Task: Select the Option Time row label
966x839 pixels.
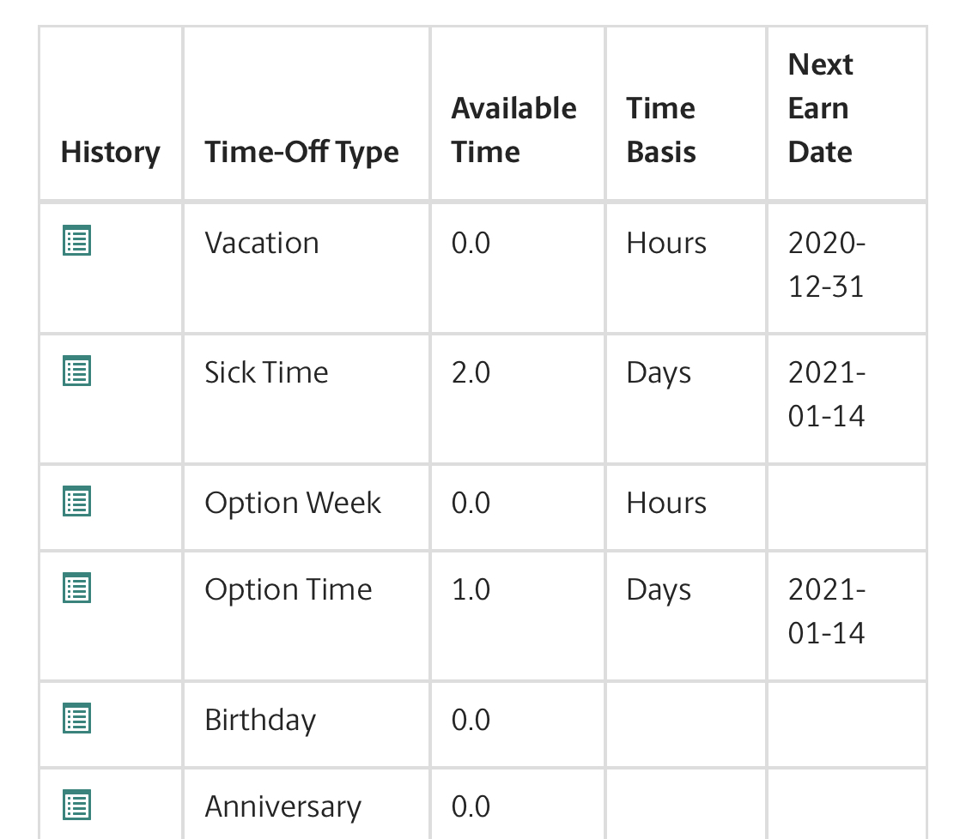Action: pos(289,589)
